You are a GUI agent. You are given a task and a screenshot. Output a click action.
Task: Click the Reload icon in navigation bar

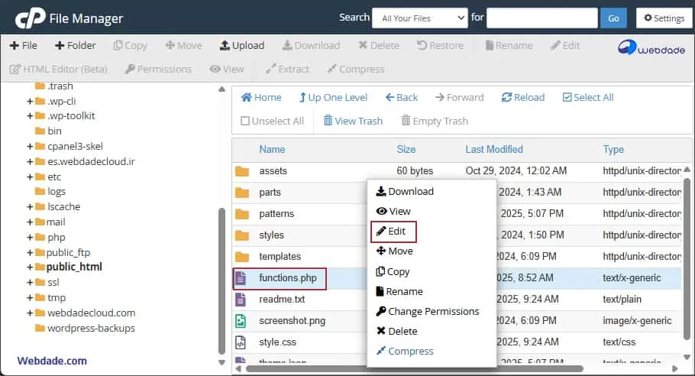506,97
